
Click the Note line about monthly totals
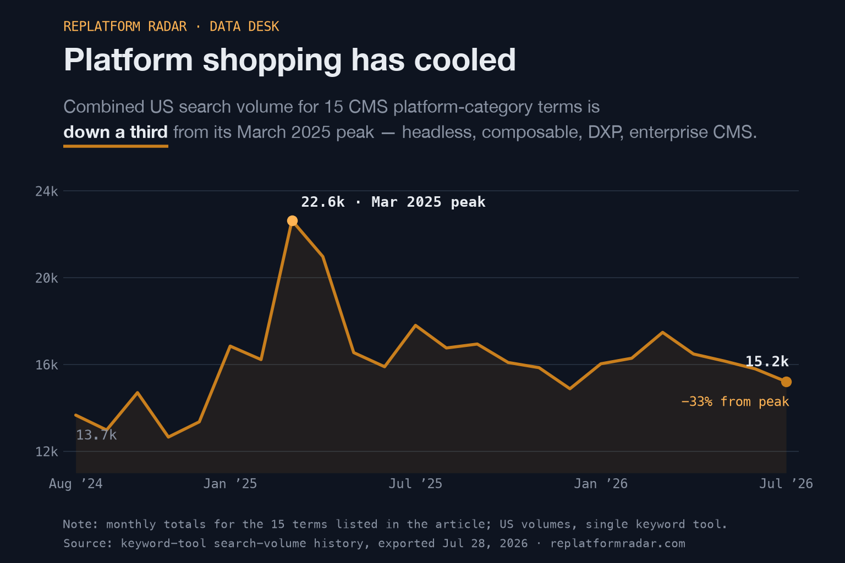(395, 524)
